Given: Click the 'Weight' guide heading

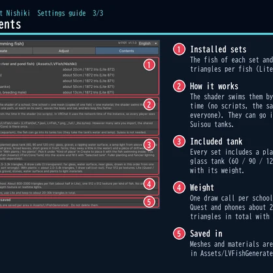Looking at the screenshot, I should (202, 187).
